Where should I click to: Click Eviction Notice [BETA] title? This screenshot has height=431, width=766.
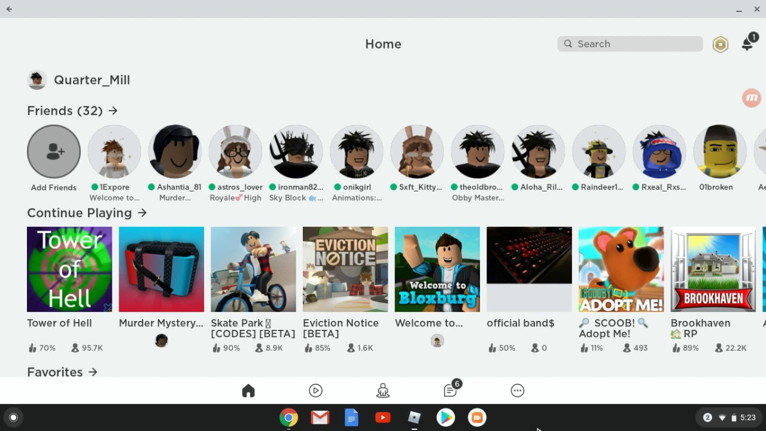[341, 328]
